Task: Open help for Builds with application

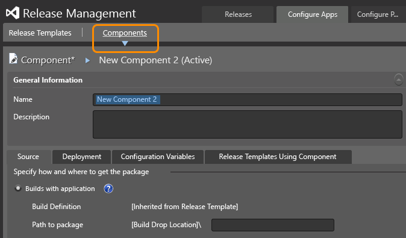Action: 108,189
